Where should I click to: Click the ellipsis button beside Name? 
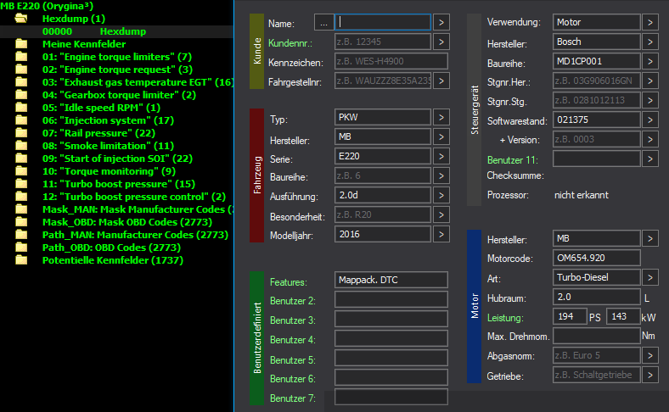[x=323, y=23]
